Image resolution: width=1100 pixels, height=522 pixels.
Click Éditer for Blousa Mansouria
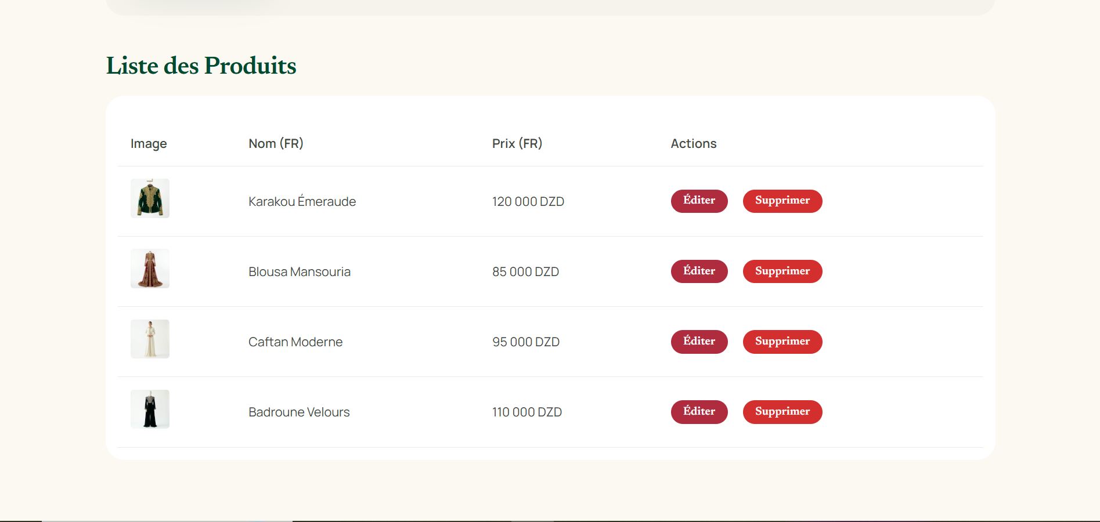point(699,271)
